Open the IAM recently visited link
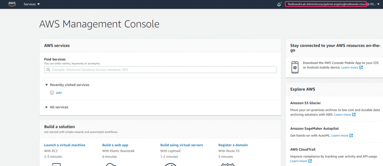Image resolution: width=383 pixels, height=166 pixels. 59,93
